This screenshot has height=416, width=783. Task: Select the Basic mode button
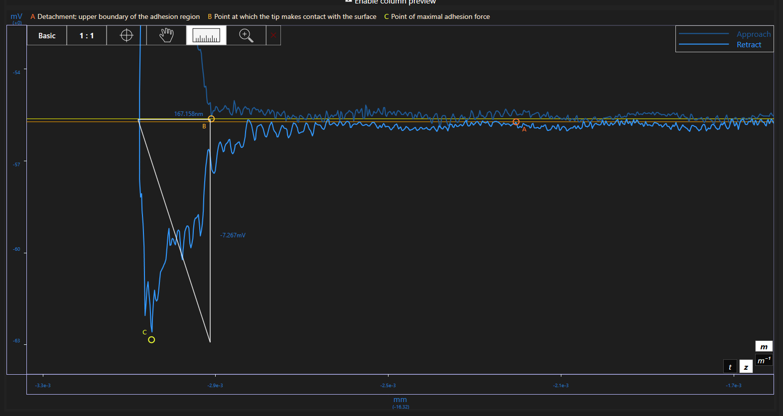(x=47, y=36)
